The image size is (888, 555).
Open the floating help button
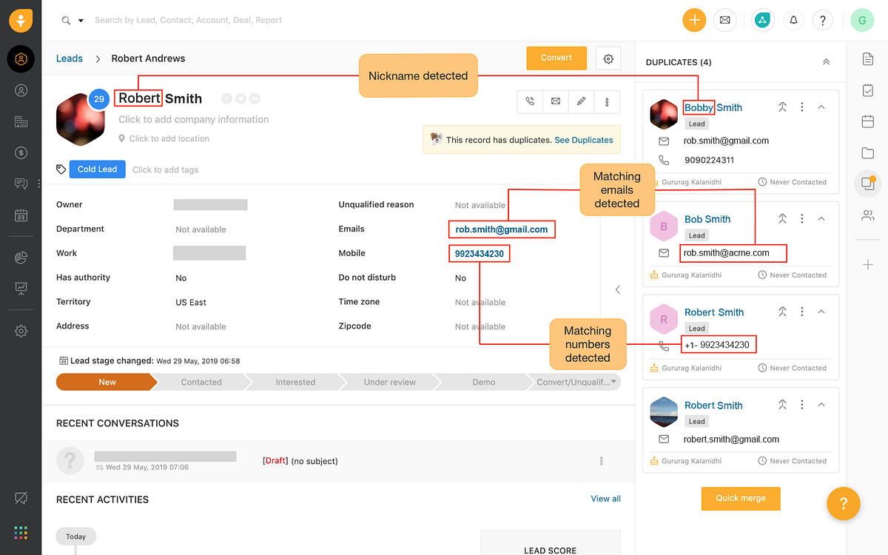point(843,504)
